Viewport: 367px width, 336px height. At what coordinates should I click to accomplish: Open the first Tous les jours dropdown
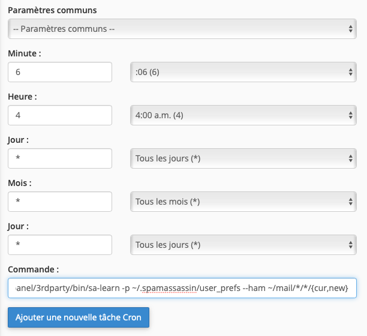(x=243, y=158)
